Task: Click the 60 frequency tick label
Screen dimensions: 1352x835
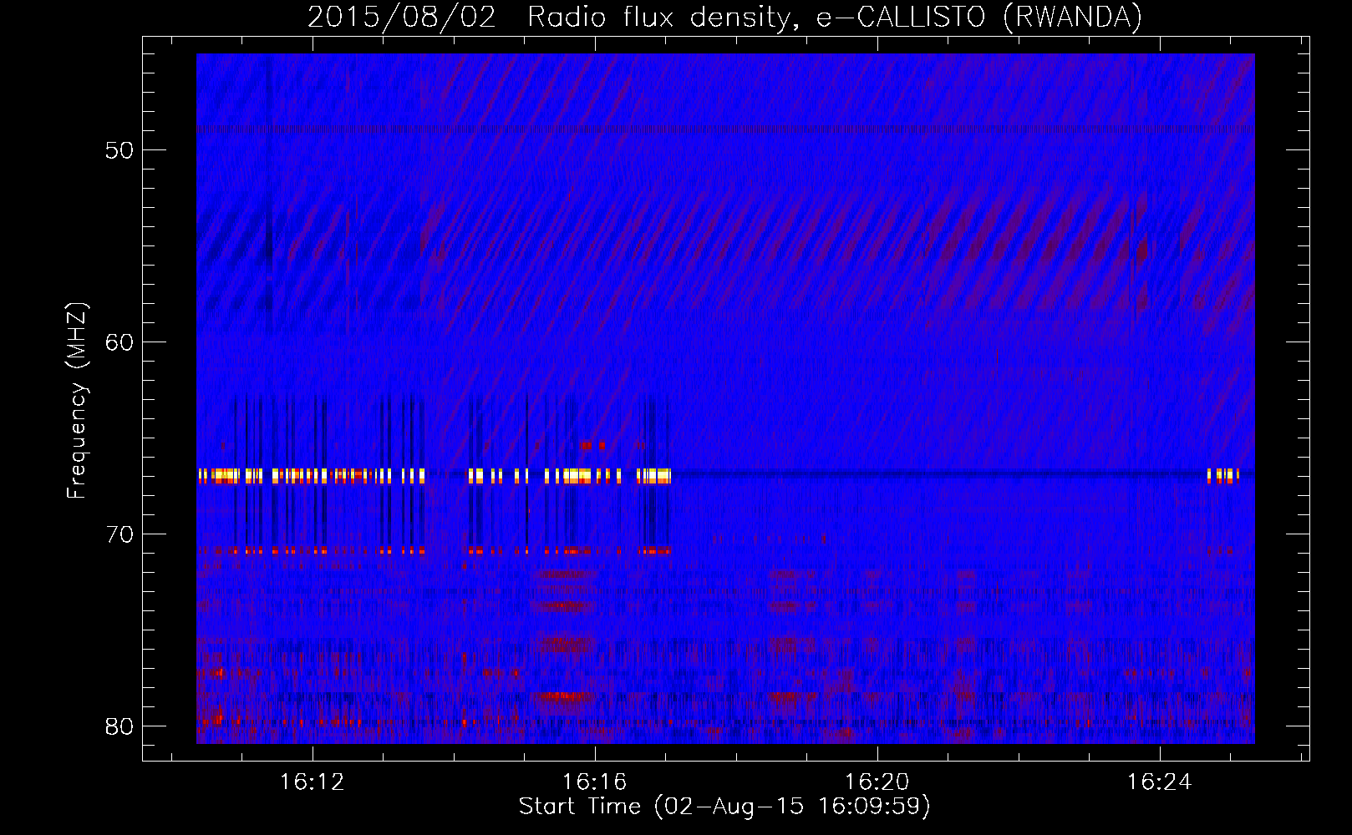Action: click(x=119, y=342)
